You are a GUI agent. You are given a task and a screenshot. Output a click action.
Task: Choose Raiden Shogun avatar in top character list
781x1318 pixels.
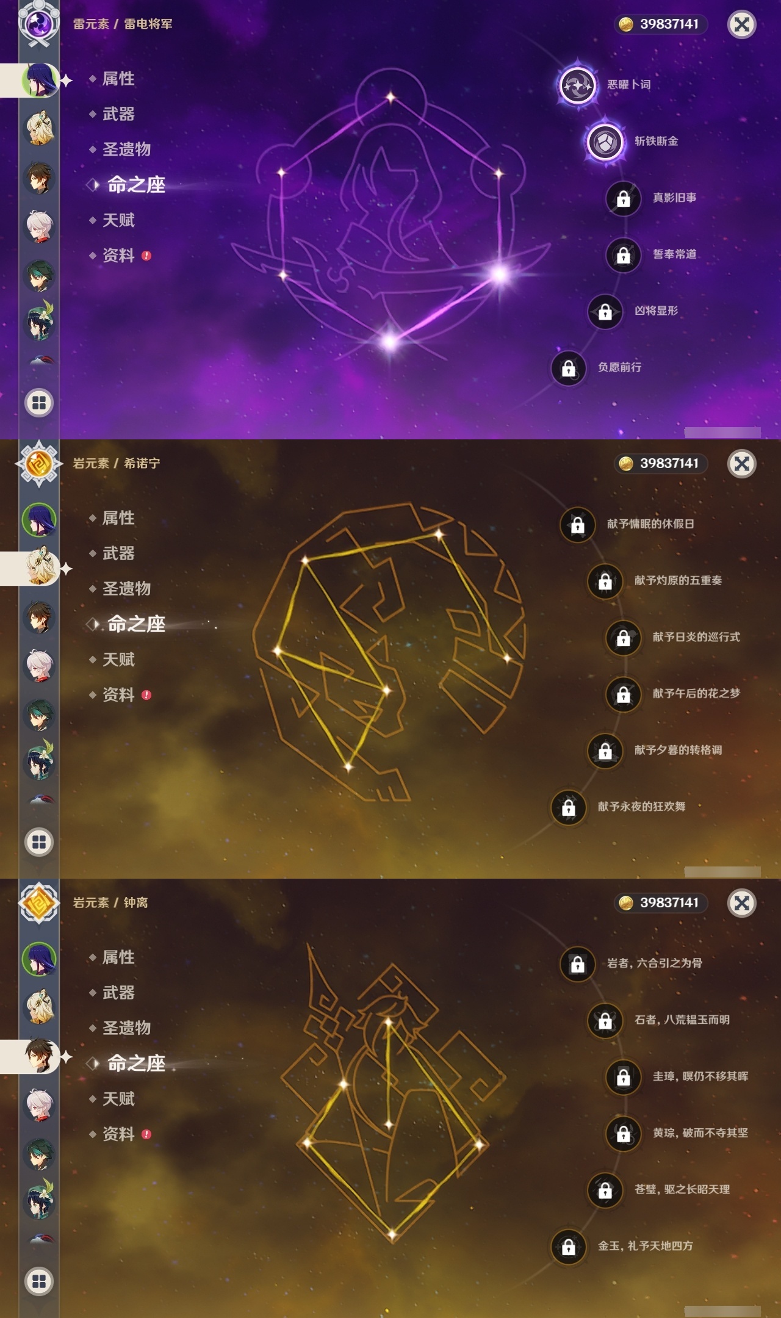(40, 80)
